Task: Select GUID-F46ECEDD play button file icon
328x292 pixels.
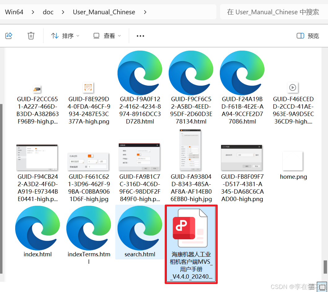Action: pyautogui.click(x=293, y=87)
